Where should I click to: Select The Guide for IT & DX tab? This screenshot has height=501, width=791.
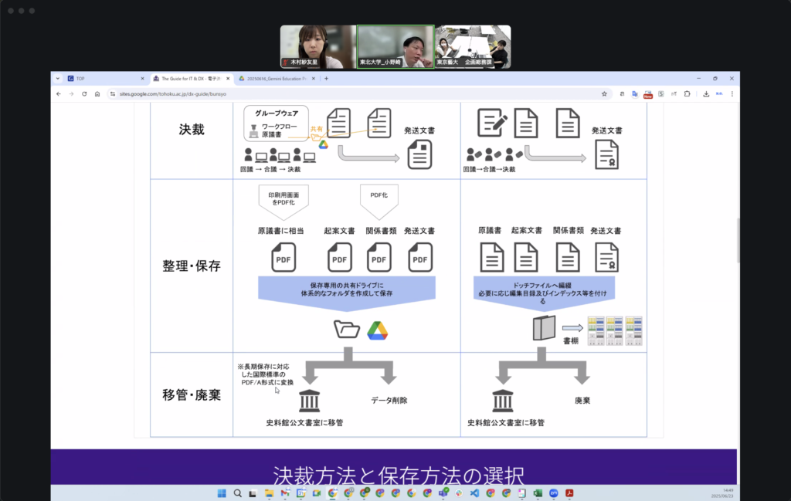tap(192, 79)
